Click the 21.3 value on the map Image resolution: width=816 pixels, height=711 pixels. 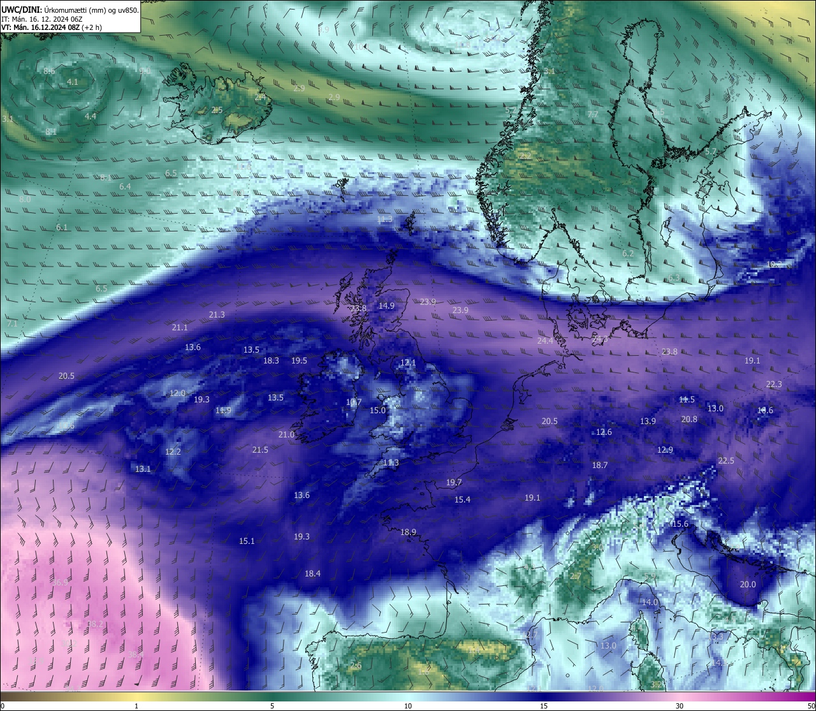[x=217, y=314]
